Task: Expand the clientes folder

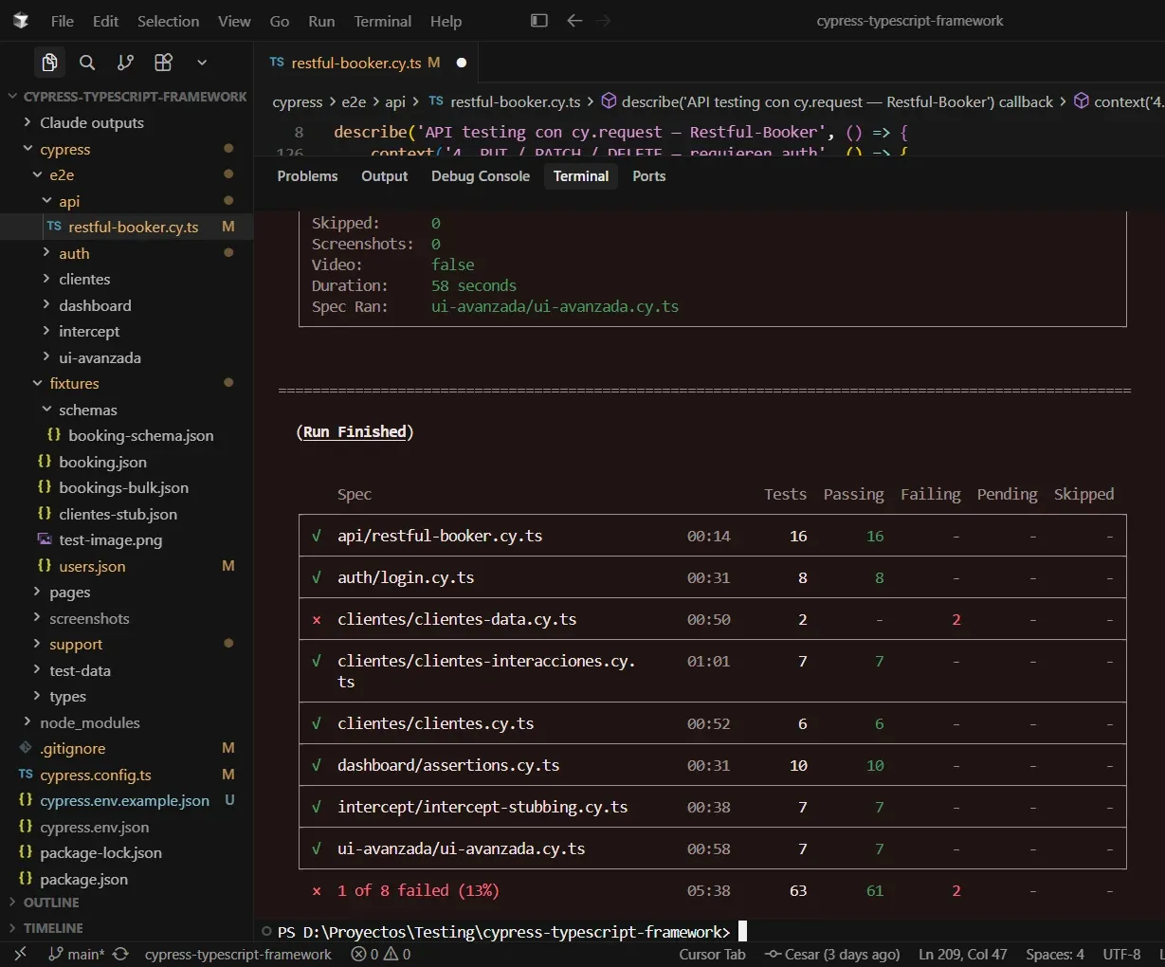Action: point(127,280)
